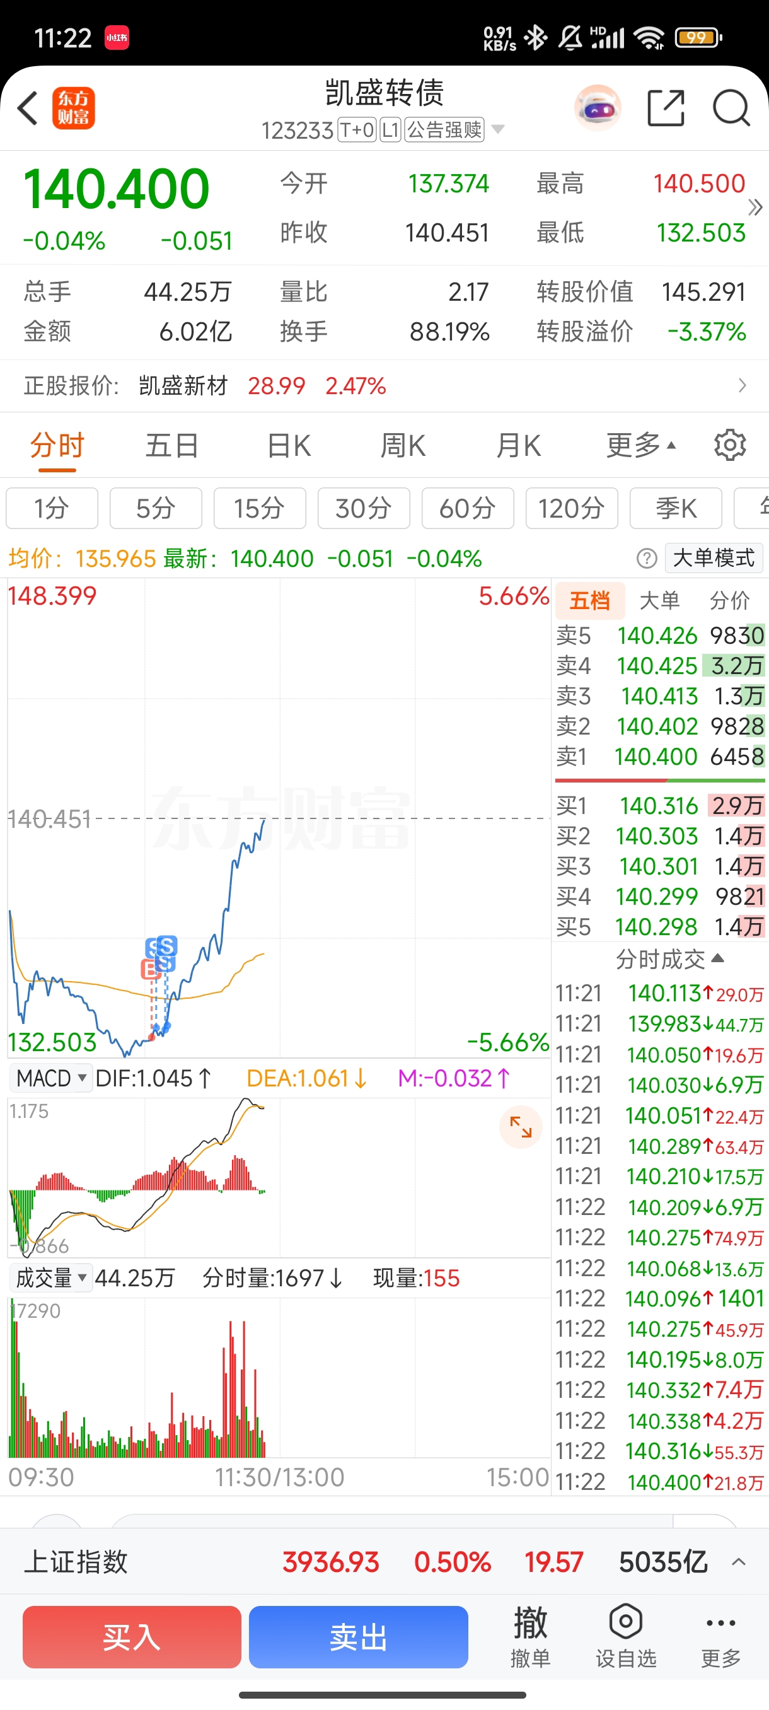
Task: Tap the battery 99 indicator
Action: click(x=698, y=38)
